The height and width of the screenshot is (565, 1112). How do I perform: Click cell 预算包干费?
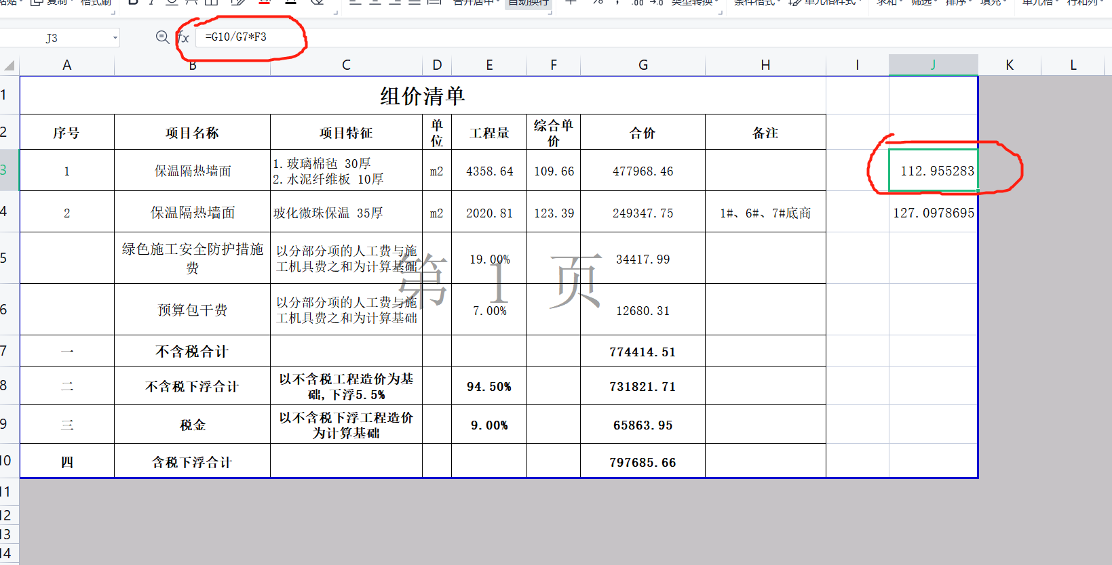(193, 310)
